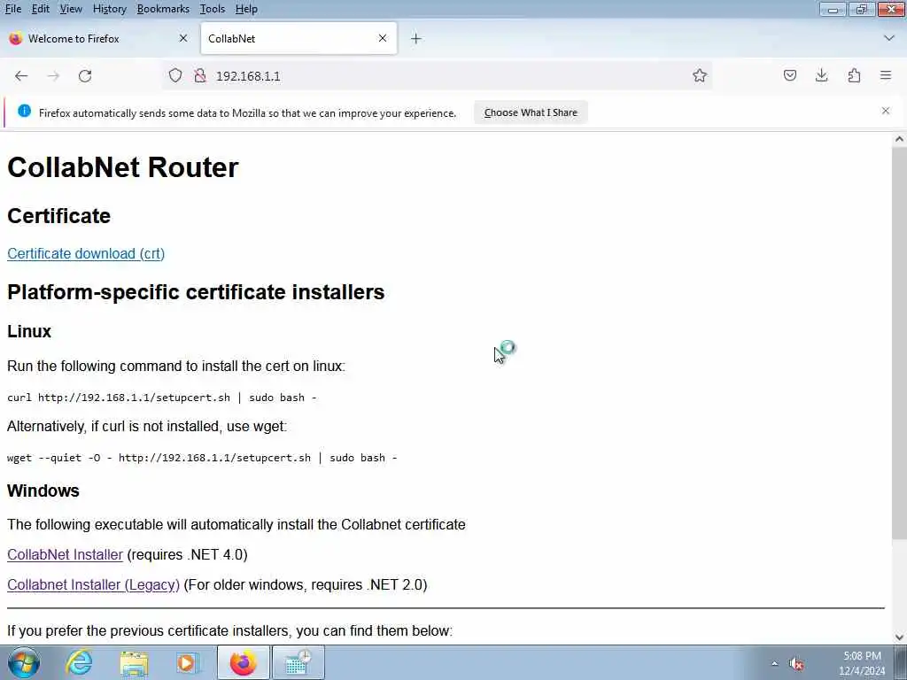Image resolution: width=907 pixels, height=680 pixels.
Task: Expand the list all tabs chevron
Action: 889,38
